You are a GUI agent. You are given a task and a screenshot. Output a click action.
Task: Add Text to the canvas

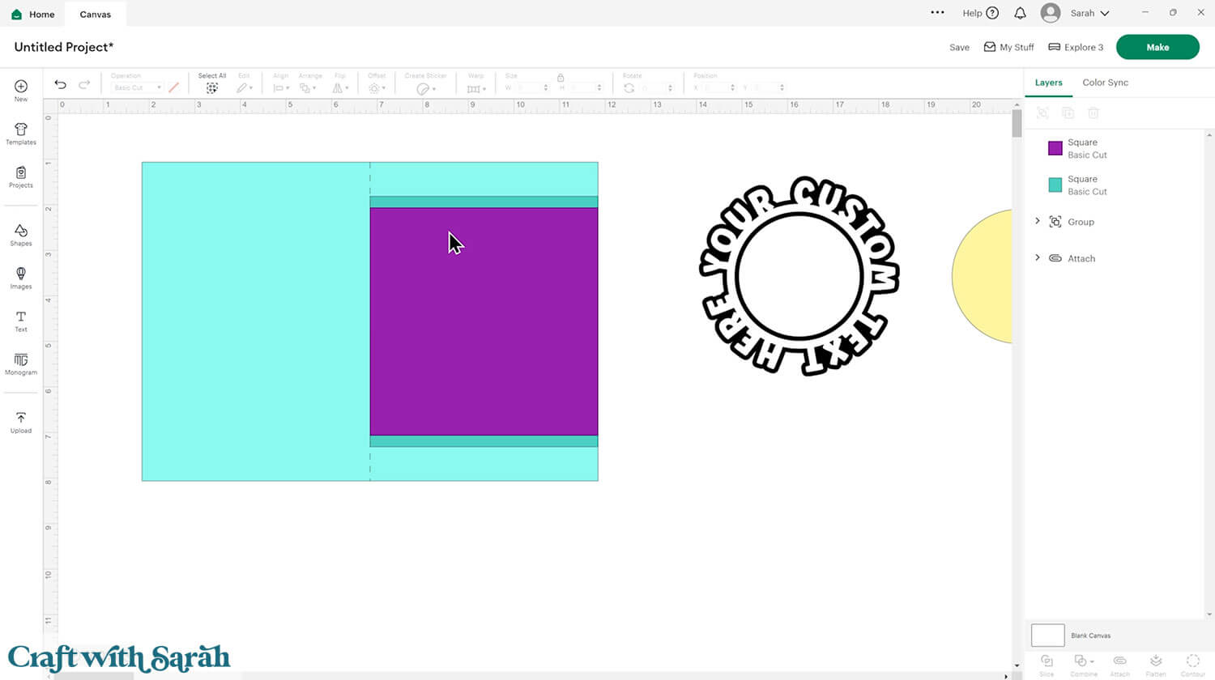pyautogui.click(x=21, y=321)
